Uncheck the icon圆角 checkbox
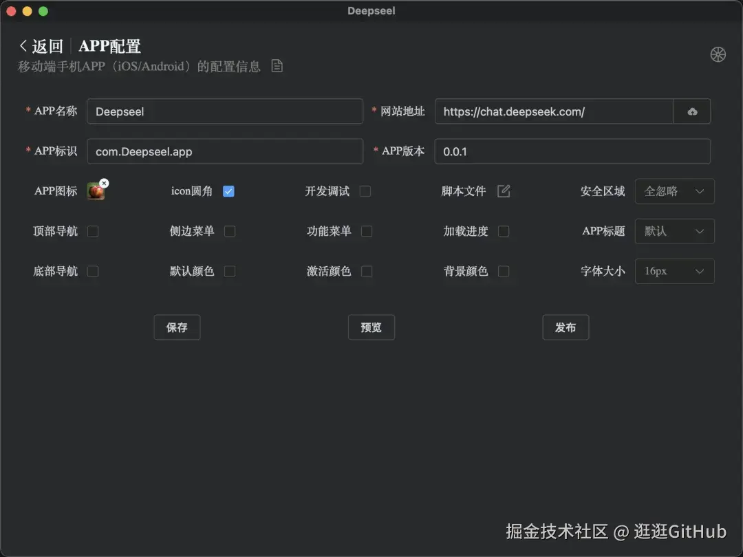Viewport: 743px width, 557px height. click(228, 191)
